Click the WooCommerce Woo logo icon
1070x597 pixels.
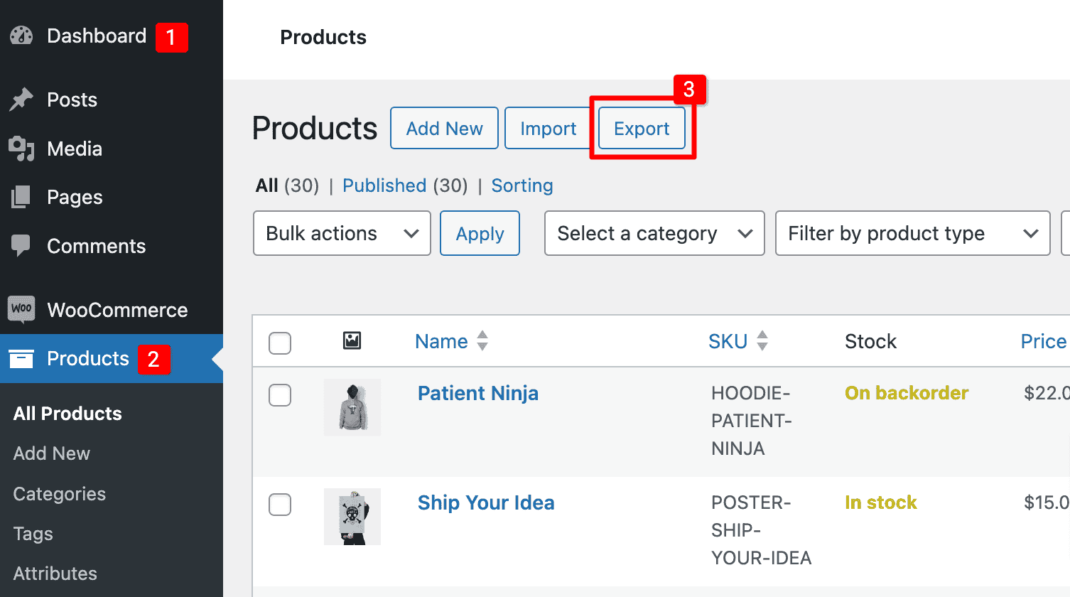pos(21,309)
